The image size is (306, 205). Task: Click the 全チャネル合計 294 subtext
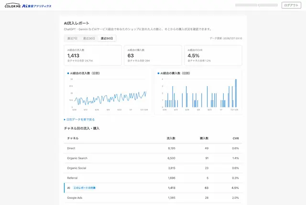click(139, 61)
